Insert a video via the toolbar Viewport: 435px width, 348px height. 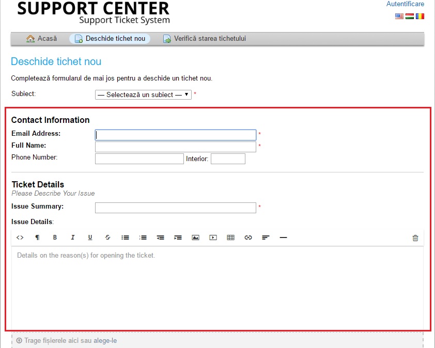pyautogui.click(x=213, y=238)
